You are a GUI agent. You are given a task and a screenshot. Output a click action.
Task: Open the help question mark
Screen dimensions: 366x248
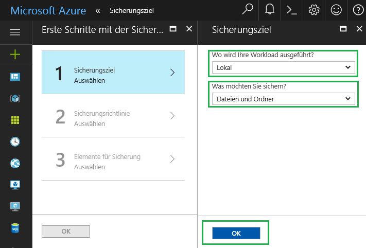click(x=358, y=10)
